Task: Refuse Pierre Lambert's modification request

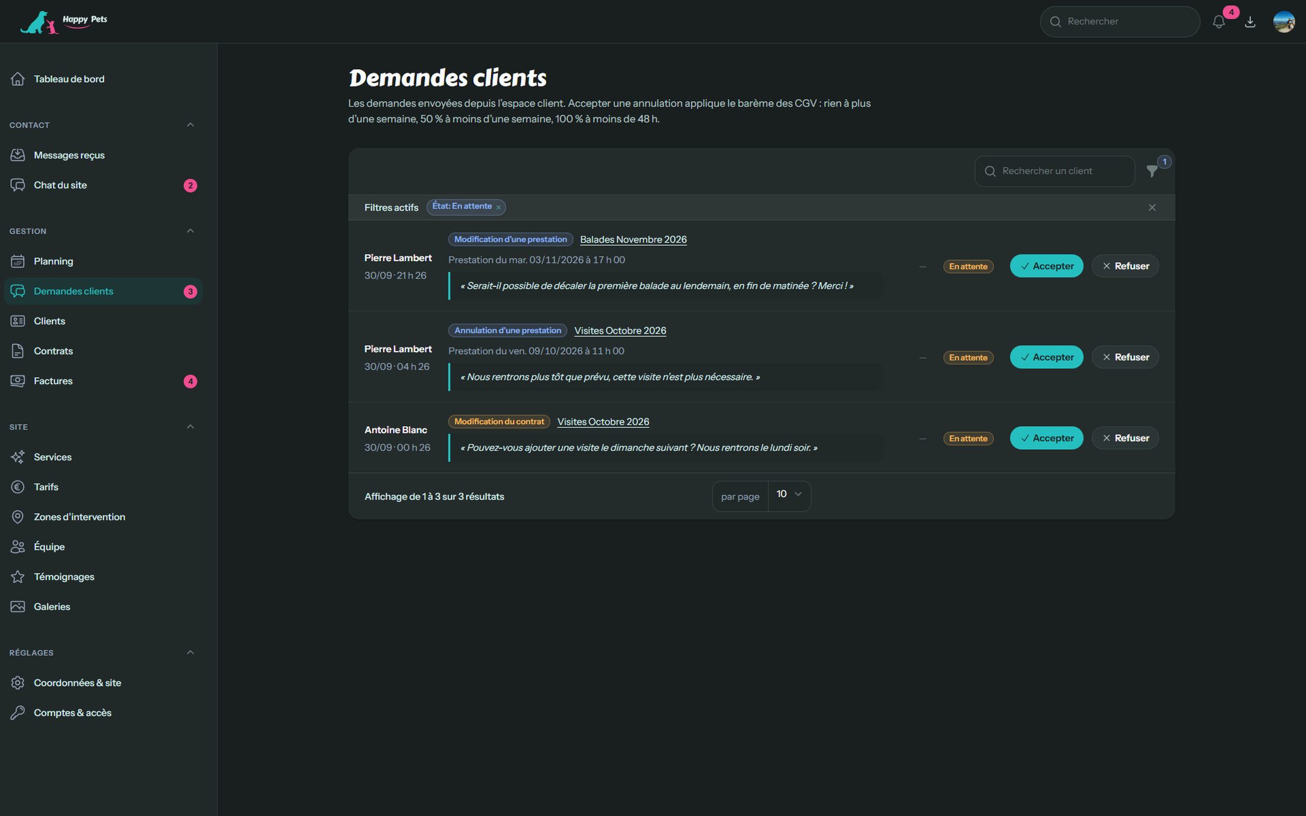Action: [x=1125, y=266]
